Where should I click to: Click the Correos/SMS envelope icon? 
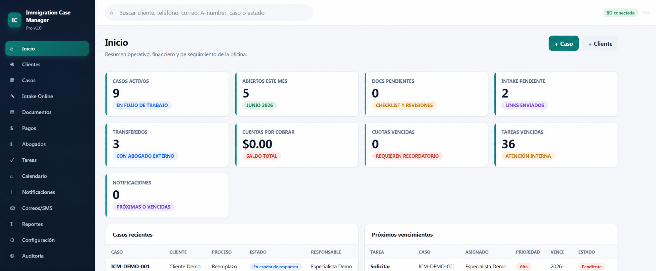[12, 208]
